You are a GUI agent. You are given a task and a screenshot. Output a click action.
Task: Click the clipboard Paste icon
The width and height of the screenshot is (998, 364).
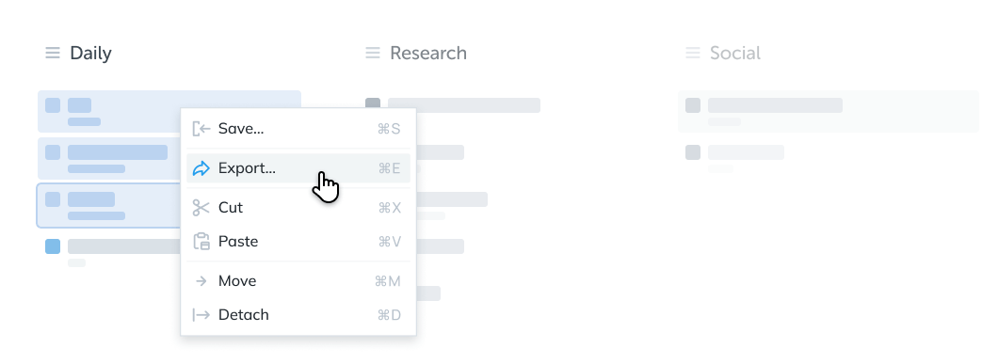point(201,241)
